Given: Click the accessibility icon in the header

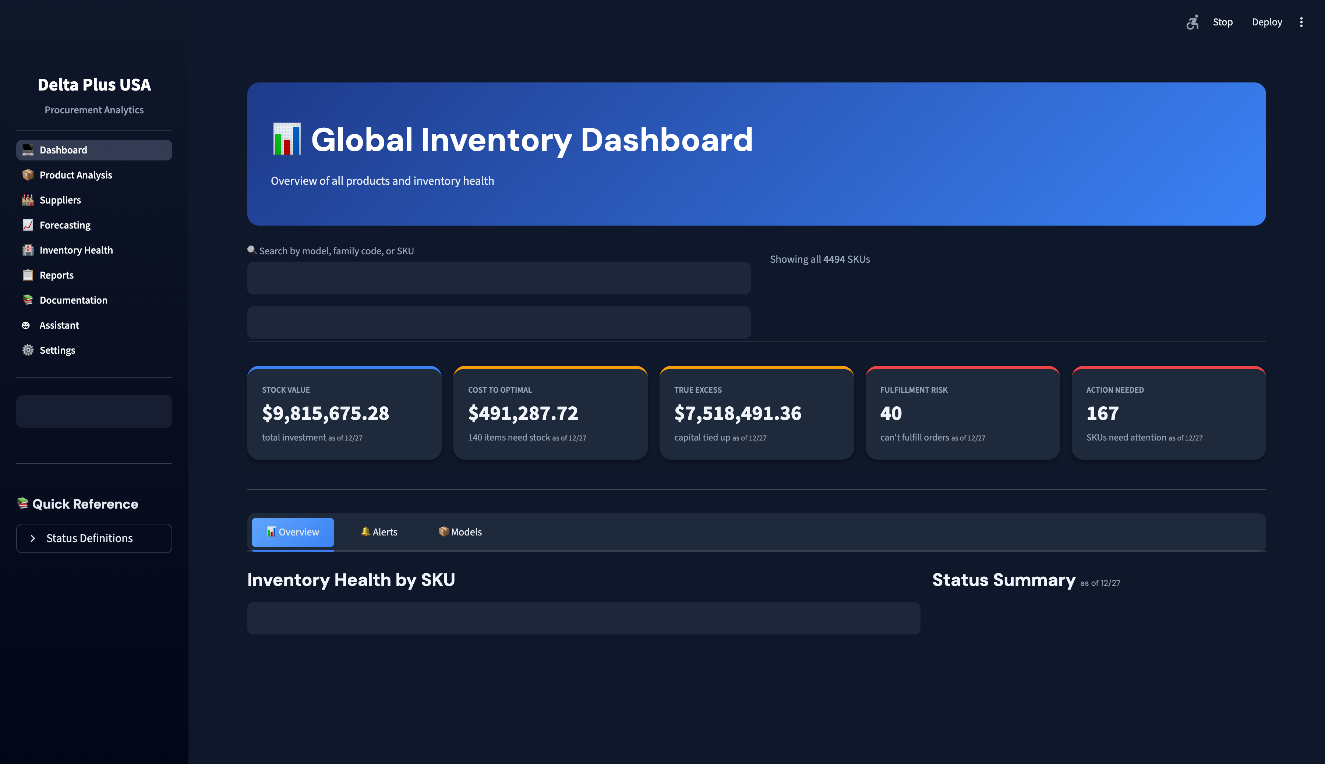Looking at the screenshot, I should coord(1193,22).
